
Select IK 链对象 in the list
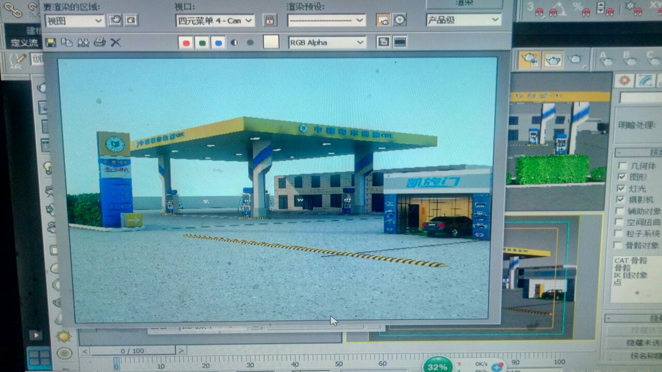[630, 275]
